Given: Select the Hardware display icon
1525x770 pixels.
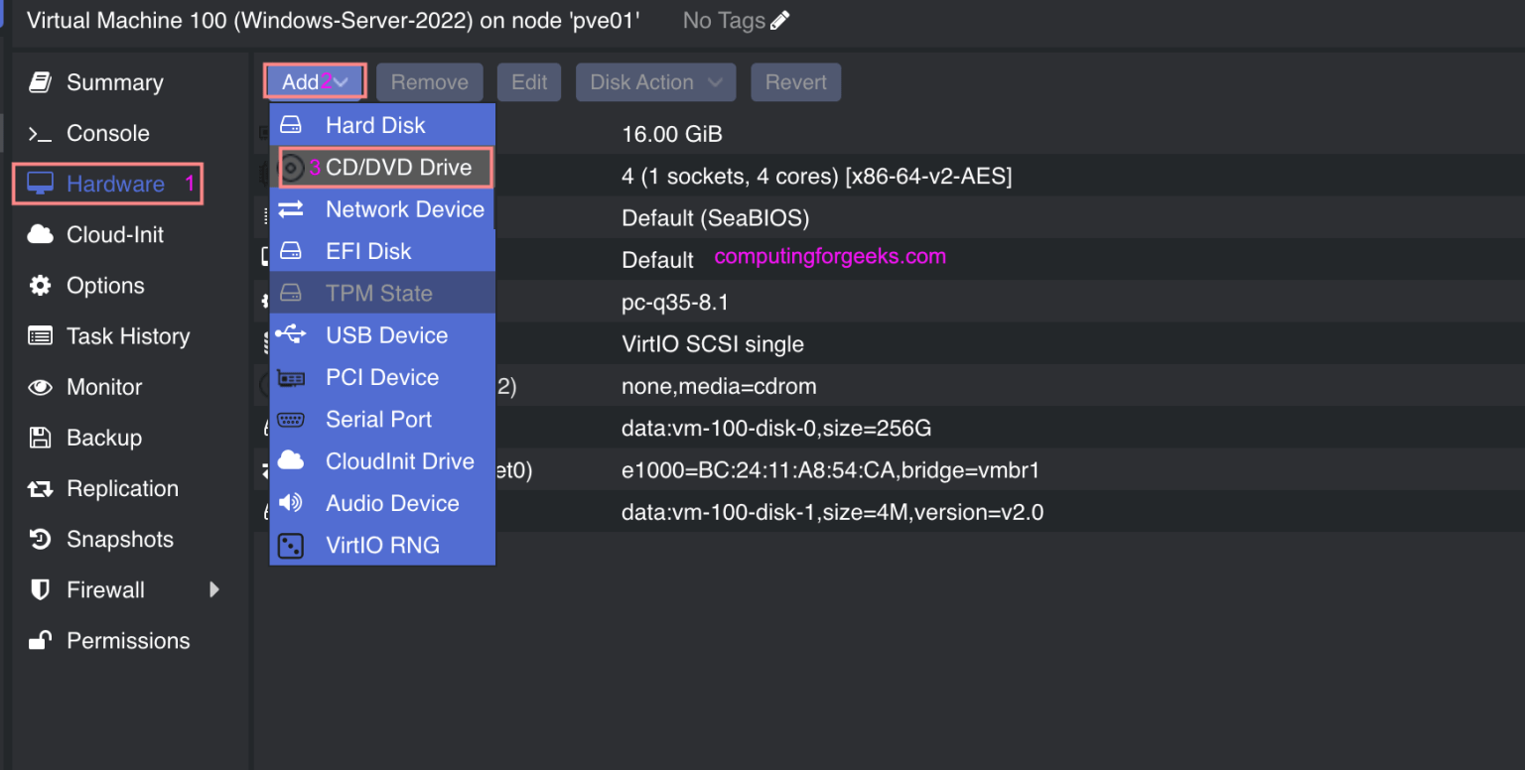Looking at the screenshot, I should pos(40,184).
